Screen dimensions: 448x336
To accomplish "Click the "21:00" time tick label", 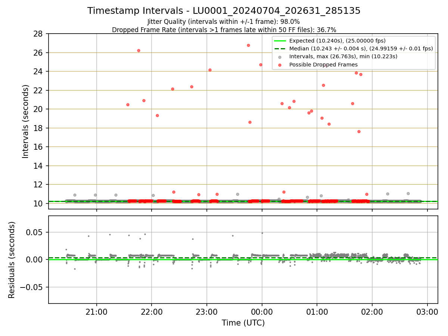I will (x=97, y=312).
